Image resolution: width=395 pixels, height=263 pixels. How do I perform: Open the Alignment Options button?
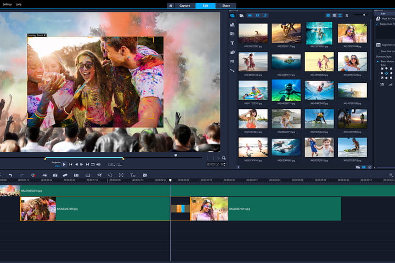coord(386,45)
